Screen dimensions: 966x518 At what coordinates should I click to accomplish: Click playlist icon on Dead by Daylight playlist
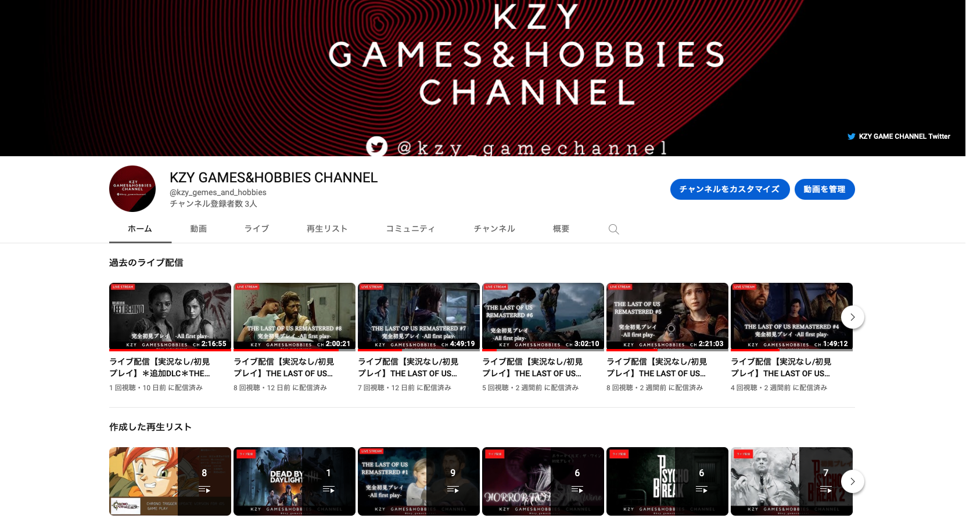(x=328, y=490)
